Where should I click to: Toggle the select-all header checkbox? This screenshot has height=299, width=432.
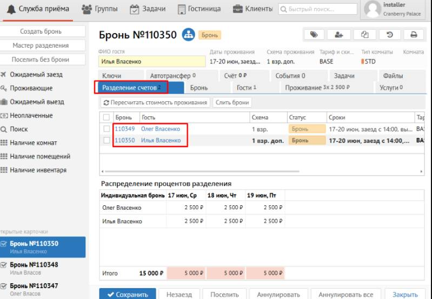click(107, 118)
